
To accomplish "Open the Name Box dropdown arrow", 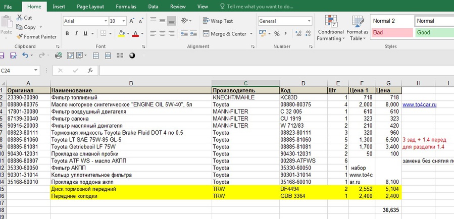I will click(x=36, y=70).
